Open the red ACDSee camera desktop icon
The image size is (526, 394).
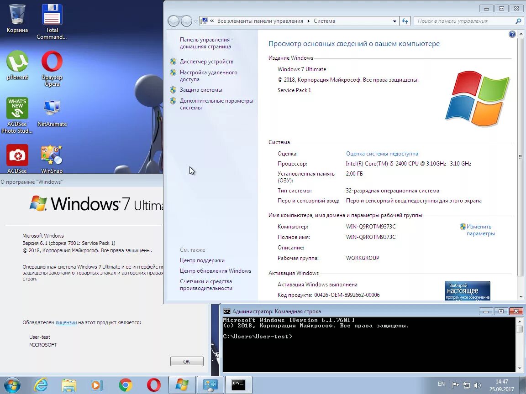click(x=17, y=159)
